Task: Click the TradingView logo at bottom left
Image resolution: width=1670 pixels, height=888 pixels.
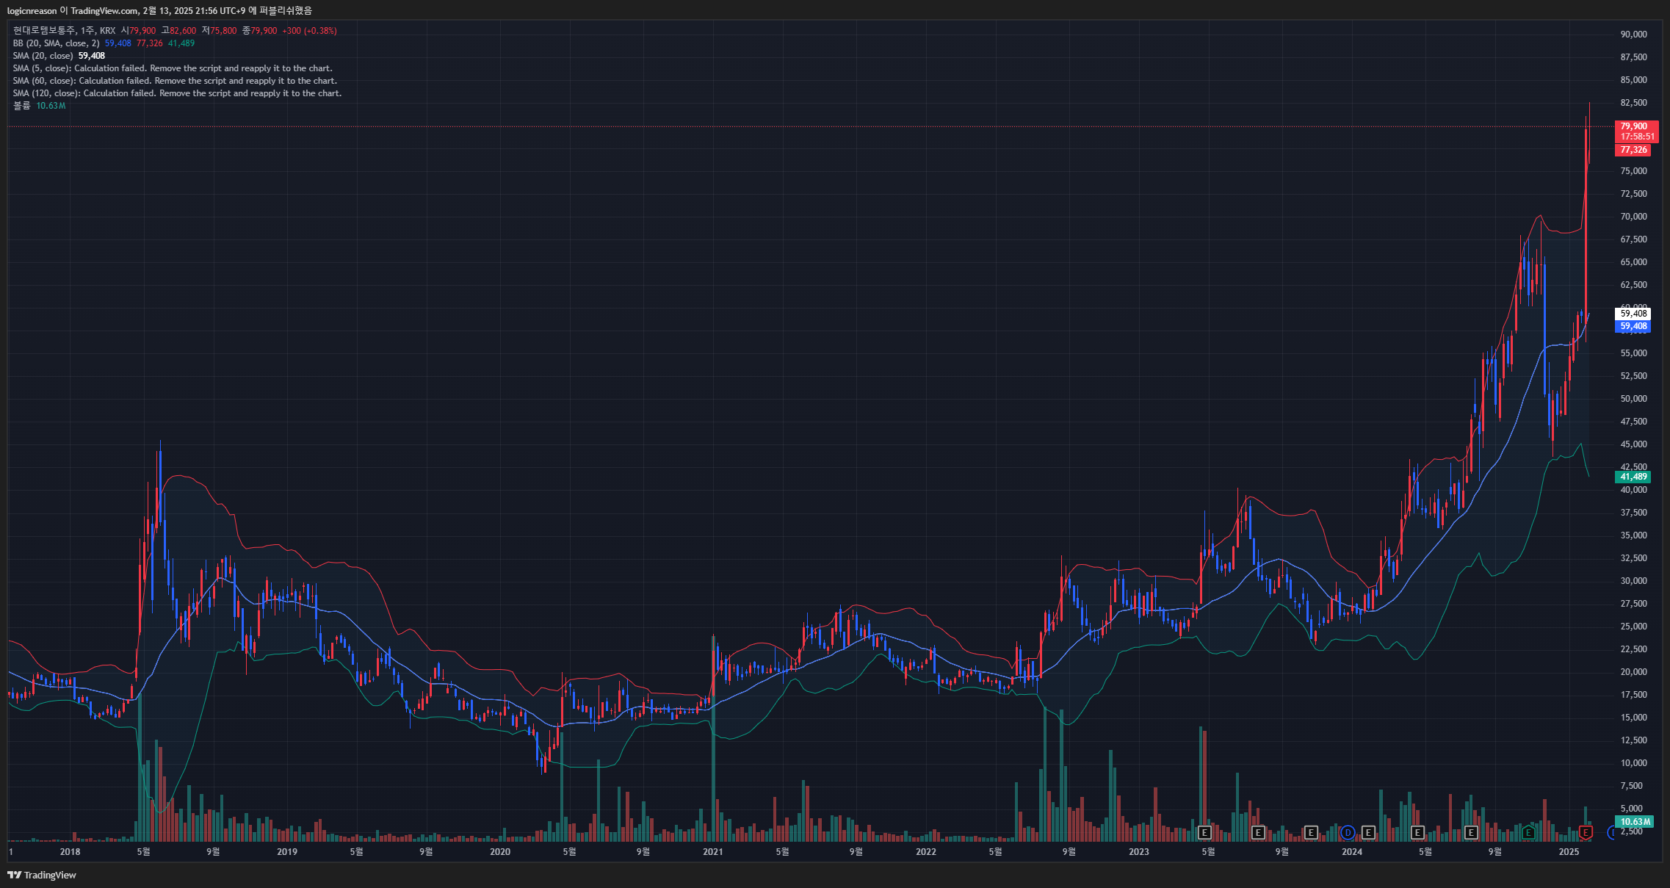Action: click(x=42, y=875)
